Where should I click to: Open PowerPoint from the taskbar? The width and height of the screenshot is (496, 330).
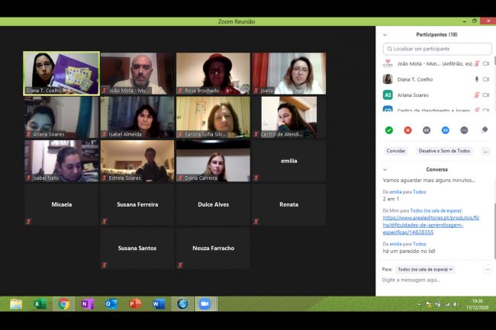coord(135,304)
